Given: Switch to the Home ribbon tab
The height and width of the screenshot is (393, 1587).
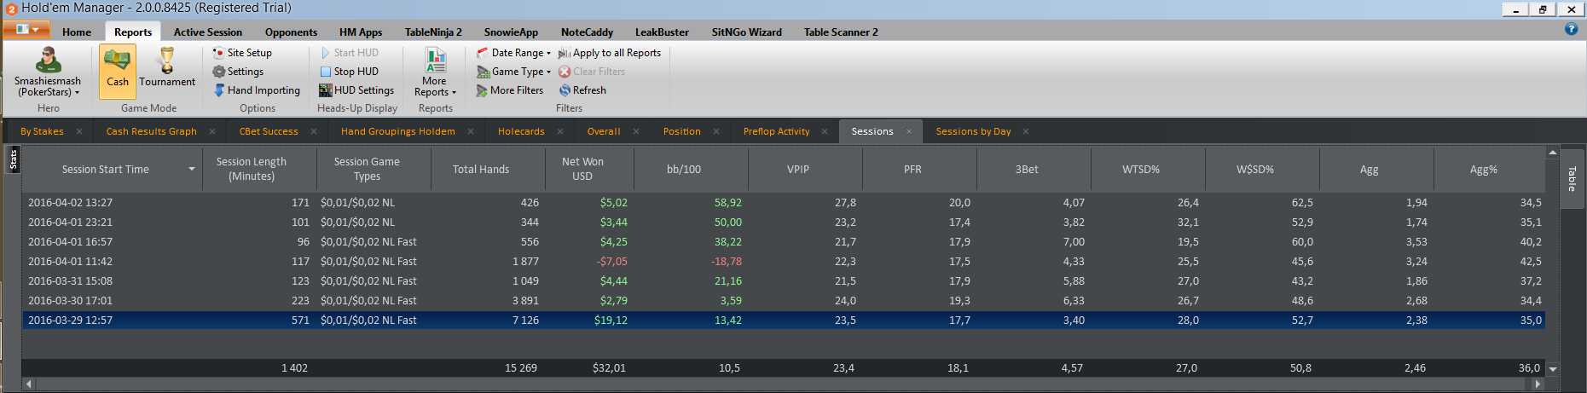Looking at the screenshot, I should [x=77, y=32].
